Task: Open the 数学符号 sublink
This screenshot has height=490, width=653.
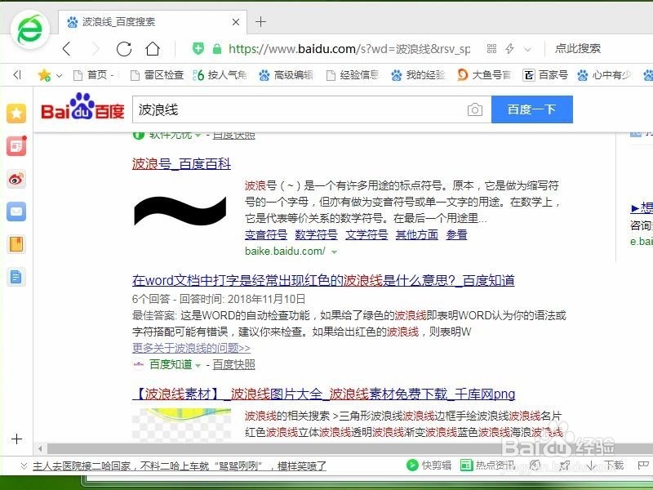Action: (316, 234)
